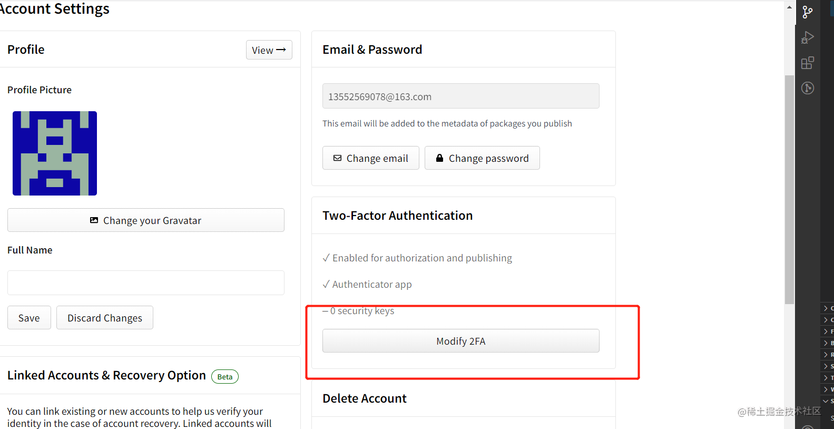
Task: Click the email address field 13552569078@163.com
Action: [x=461, y=96]
